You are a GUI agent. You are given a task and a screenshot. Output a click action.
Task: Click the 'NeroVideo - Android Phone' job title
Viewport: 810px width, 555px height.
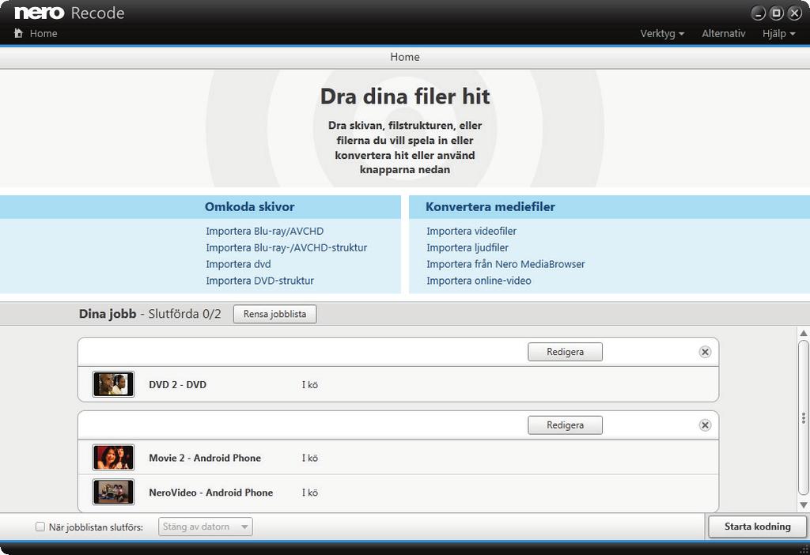(210, 493)
